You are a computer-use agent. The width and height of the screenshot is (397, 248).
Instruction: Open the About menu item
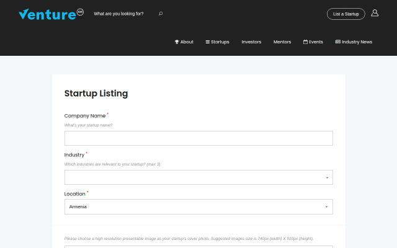pos(184,42)
